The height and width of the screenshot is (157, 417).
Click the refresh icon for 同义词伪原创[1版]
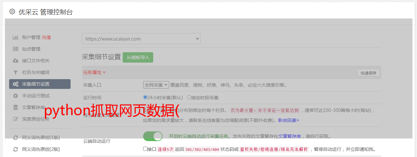click(x=15, y=138)
